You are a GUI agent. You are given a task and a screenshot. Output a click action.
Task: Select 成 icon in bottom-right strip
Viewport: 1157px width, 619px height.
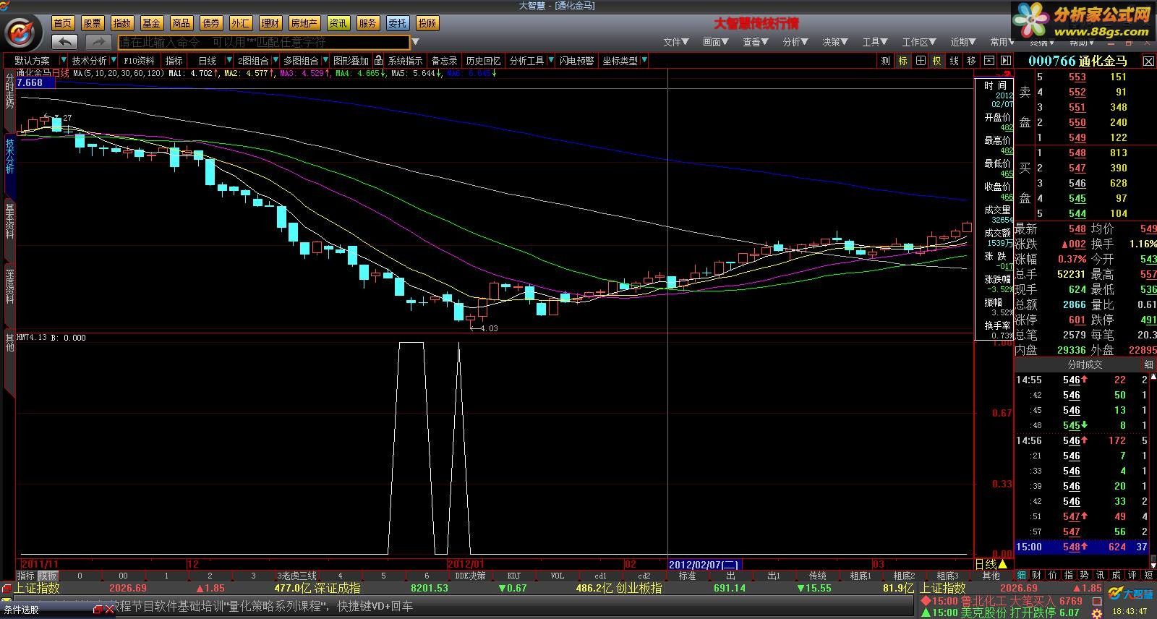[x=1117, y=576]
